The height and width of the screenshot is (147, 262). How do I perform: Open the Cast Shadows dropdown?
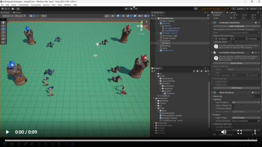(246, 102)
